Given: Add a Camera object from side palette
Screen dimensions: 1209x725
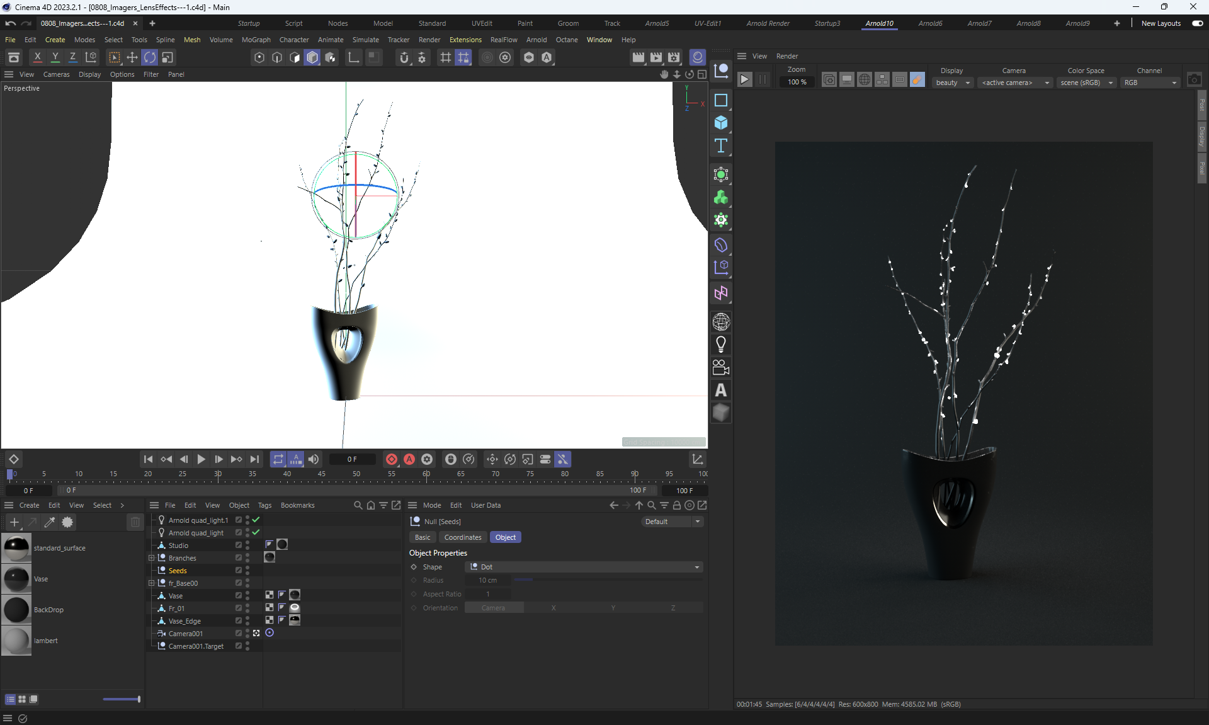Looking at the screenshot, I should pyautogui.click(x=721, y=367).
